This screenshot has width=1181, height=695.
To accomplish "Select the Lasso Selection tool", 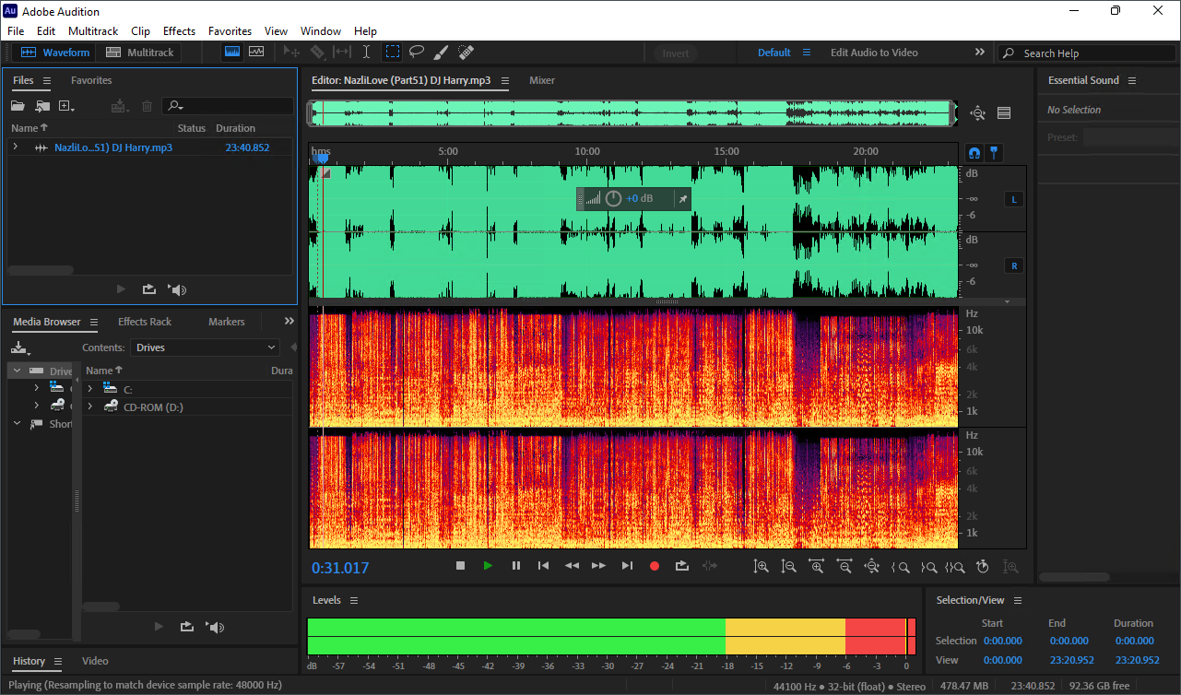I will tap(417, 53).
